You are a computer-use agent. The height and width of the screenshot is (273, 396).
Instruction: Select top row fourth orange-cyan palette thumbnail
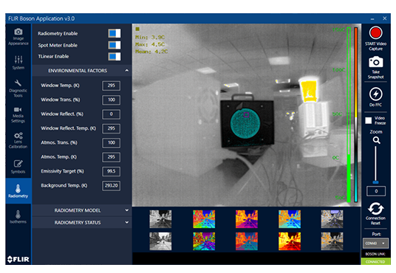(x=290, y=219)
